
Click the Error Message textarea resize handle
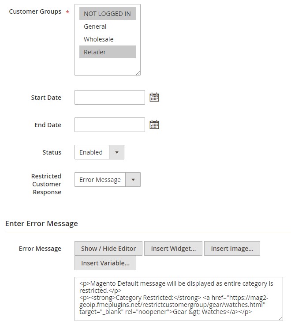point(280,318)
